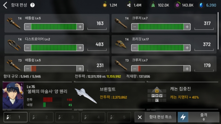Screen dimensions: 221x124
Task: Increase T4 배틀쉽 count with plus
Action: 80,27
